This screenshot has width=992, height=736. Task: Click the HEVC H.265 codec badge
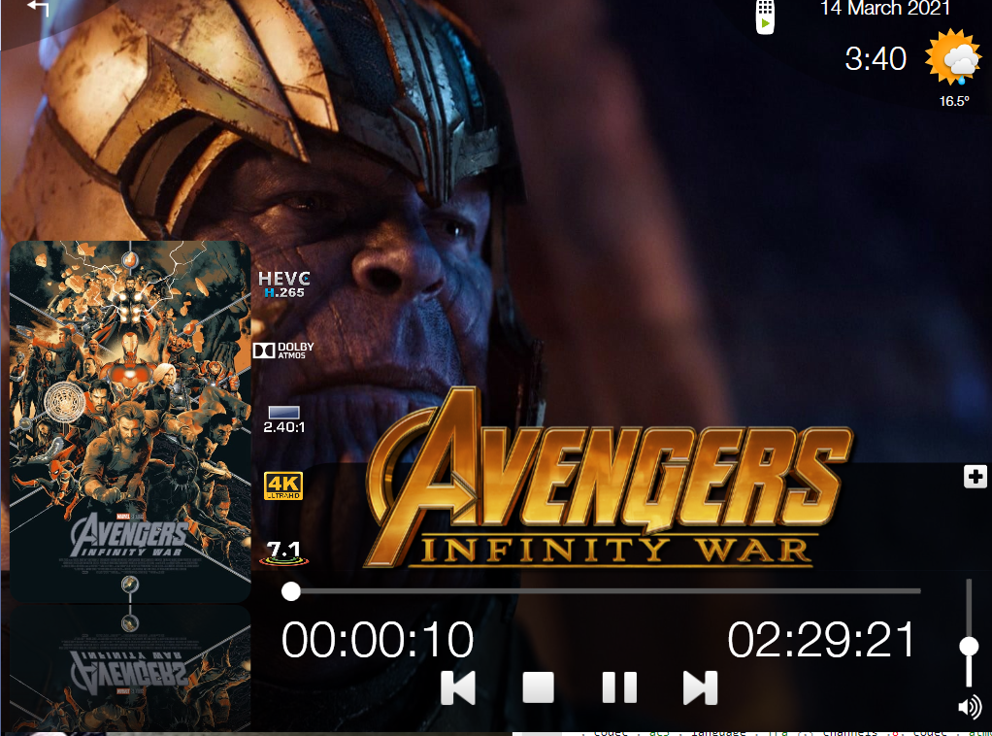tap(284, 284)
